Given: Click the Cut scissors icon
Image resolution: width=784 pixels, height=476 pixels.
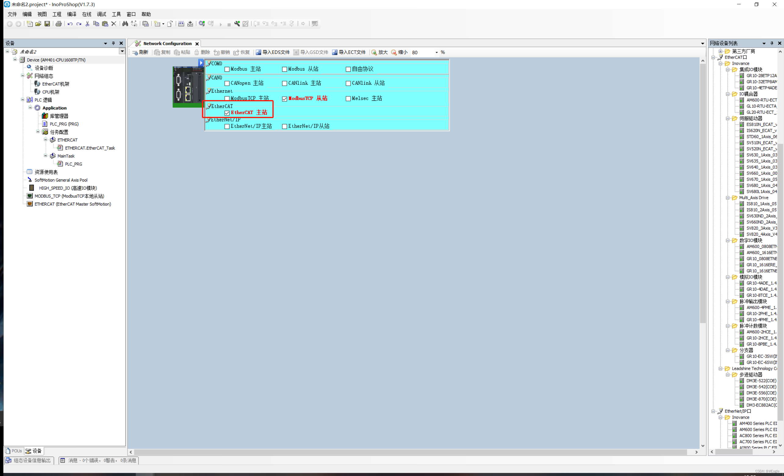Looking at the screenshot, I should 88,24.
